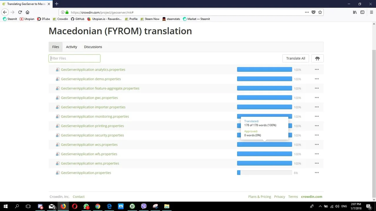Image resolution: width=376 pixels, height=211 pixels.
Task: Bookmark this page with the star icon
Action: pyautogui.click(x=320, y=12)
